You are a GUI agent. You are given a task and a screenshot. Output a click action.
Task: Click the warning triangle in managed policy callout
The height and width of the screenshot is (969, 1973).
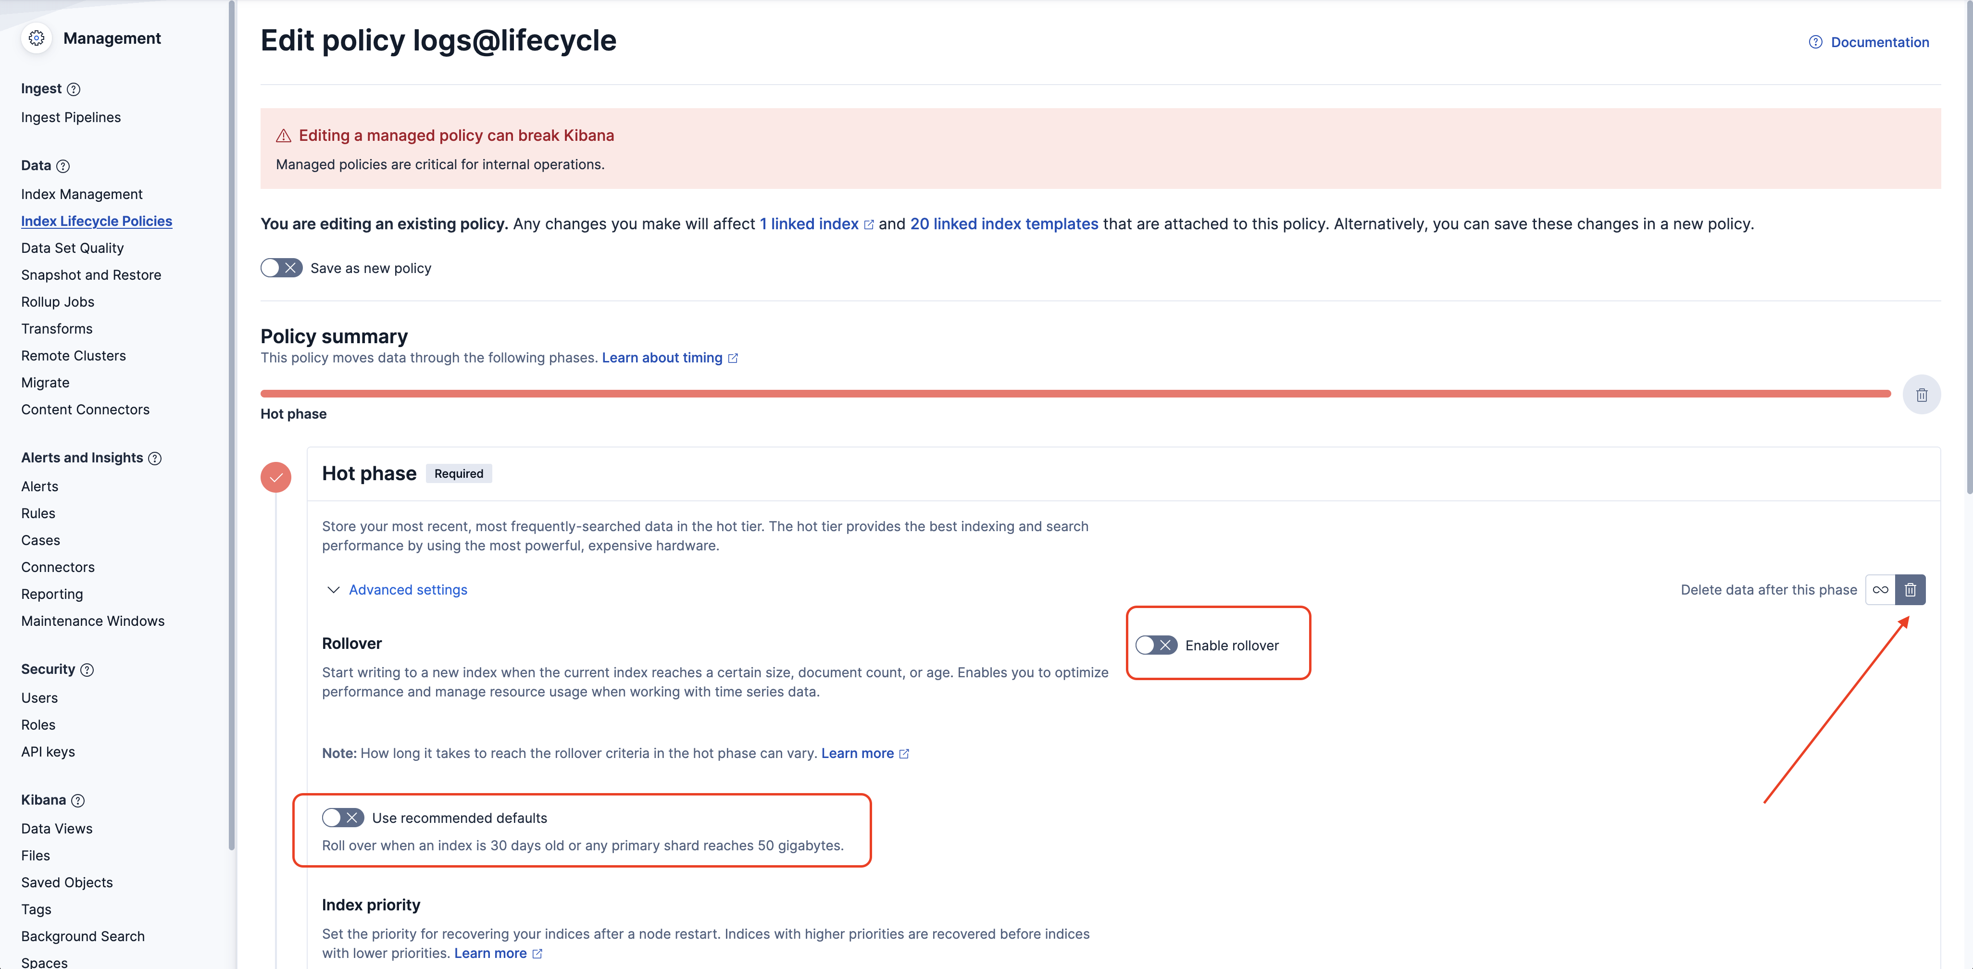point(283,136)
